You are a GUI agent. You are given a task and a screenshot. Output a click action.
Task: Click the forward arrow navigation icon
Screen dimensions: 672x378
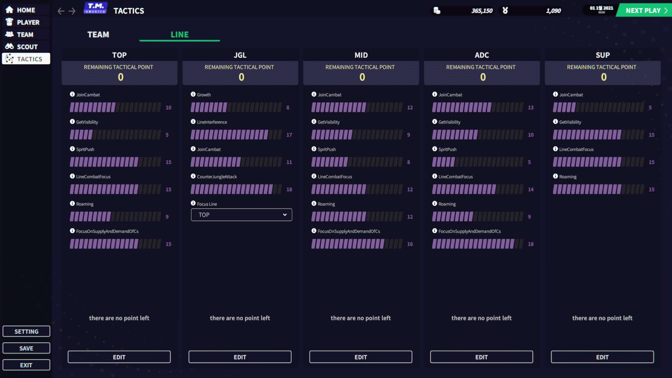[x=72, y=11]
